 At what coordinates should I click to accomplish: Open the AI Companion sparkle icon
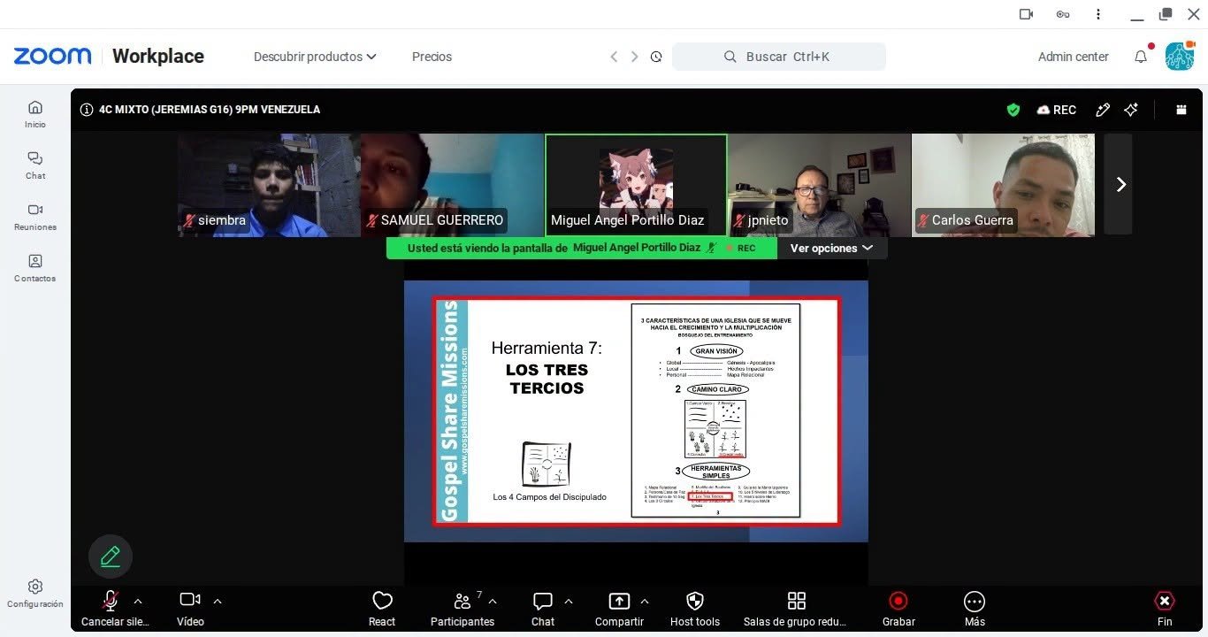click(1130, 110)
